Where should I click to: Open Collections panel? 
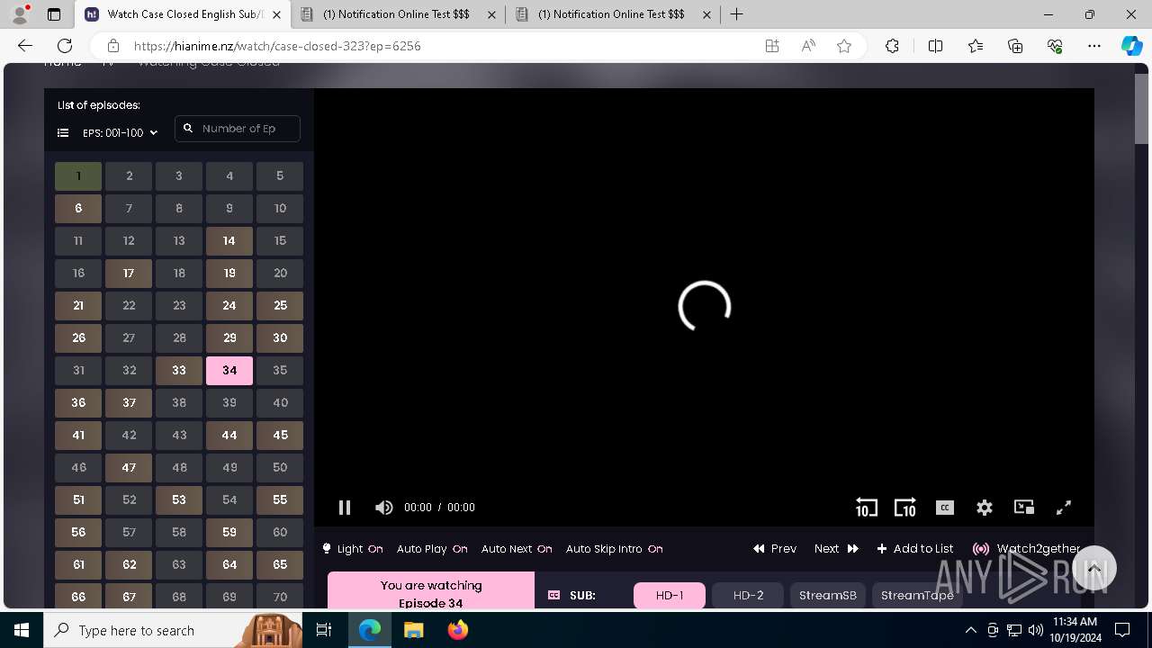(1015, 46)
